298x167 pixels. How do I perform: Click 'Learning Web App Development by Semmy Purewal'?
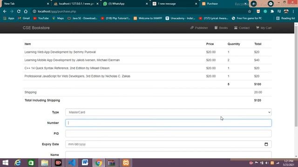[60, 52]
